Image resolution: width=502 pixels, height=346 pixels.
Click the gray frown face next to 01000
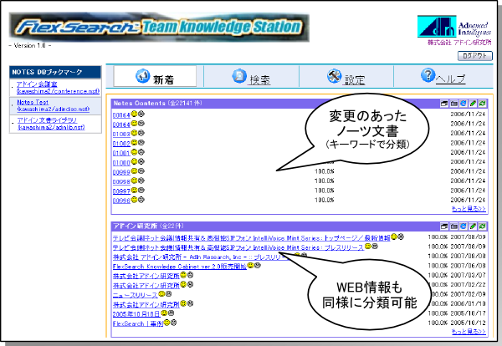[141, 161]
